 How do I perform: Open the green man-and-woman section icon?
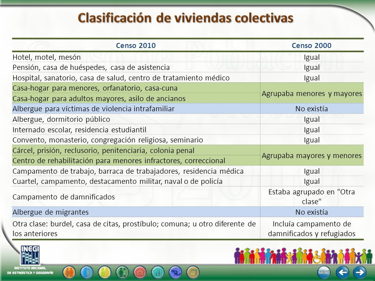122,272
